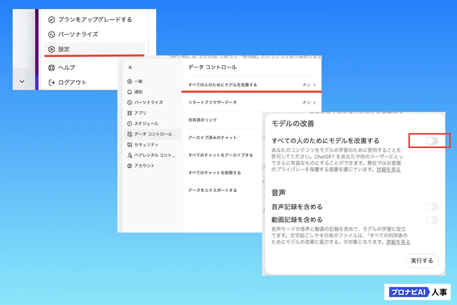Close the settings dialog with X
Viewport: 457px width, 305px height.
point(130,67)
